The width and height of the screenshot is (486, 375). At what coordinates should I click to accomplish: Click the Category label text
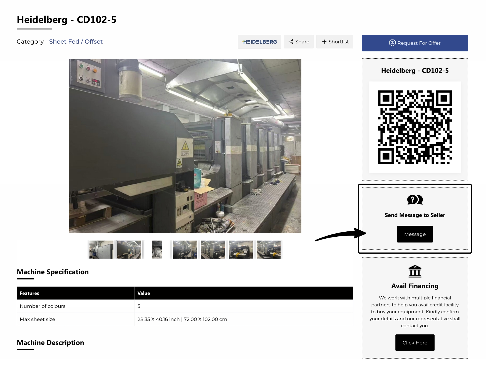[x=30, y=42]
